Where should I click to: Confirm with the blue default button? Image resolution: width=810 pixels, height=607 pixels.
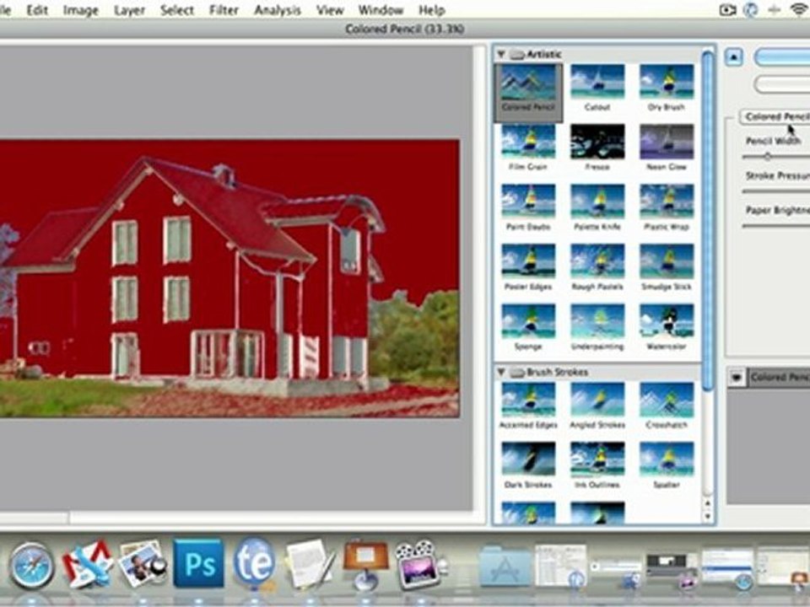pos(782,57)
